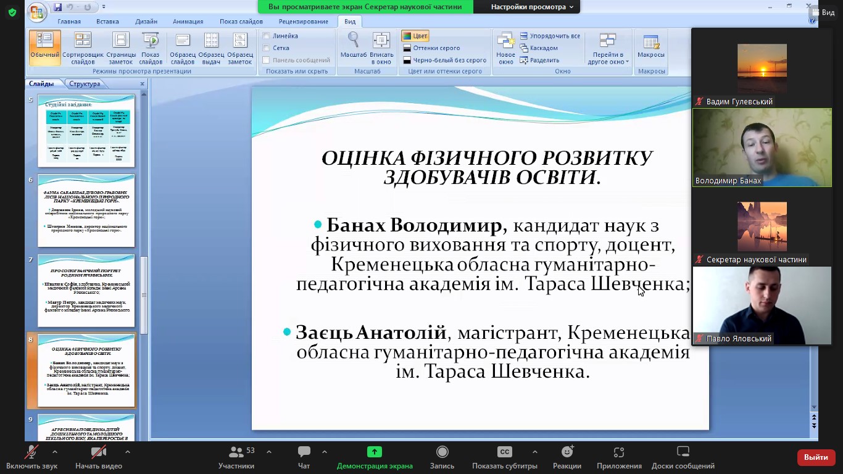The width and height of the screenshot is (843, 474).
Task: Enable the Линейка ruler checkbox
Action: [267, 36]
